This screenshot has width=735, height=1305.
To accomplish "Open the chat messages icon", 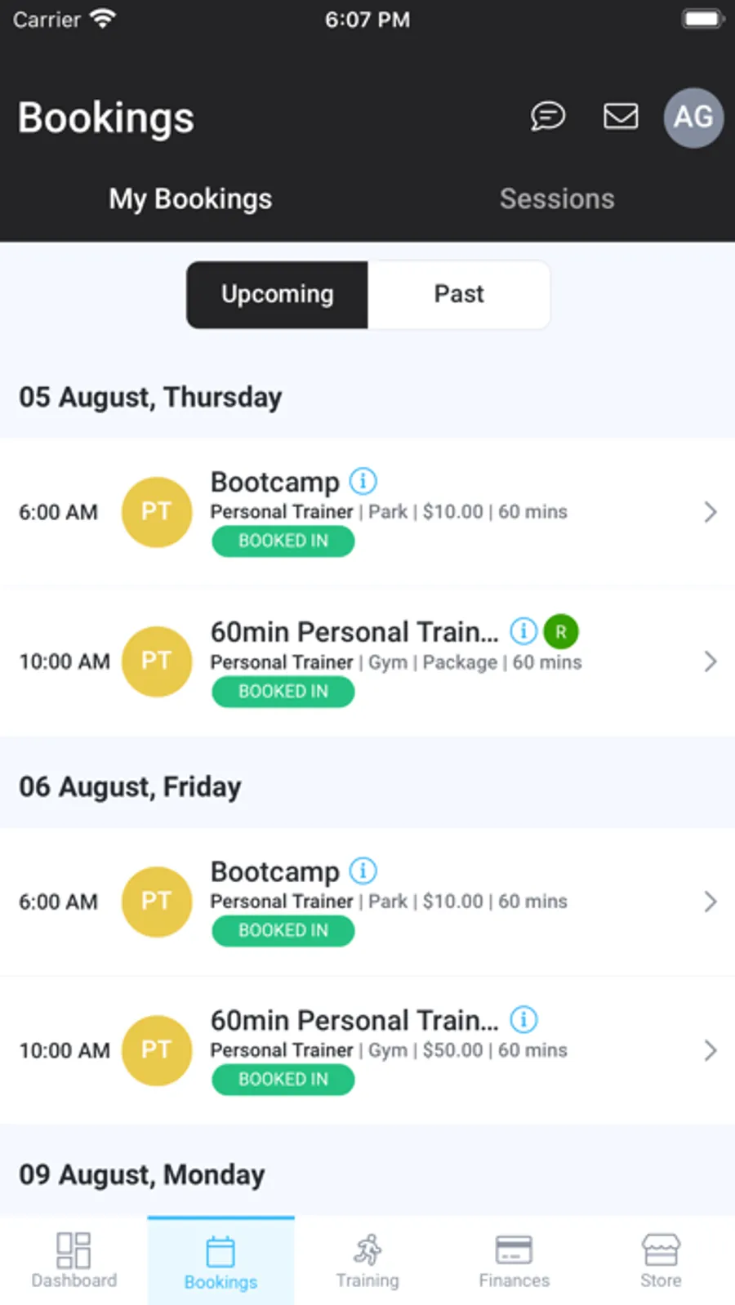I will 547,116.
